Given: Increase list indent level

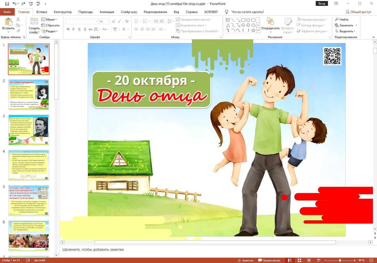Looking at the screenshot, I should 162,21.
